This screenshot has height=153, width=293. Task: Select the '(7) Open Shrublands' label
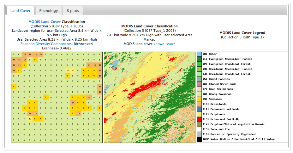click(218, 89)
